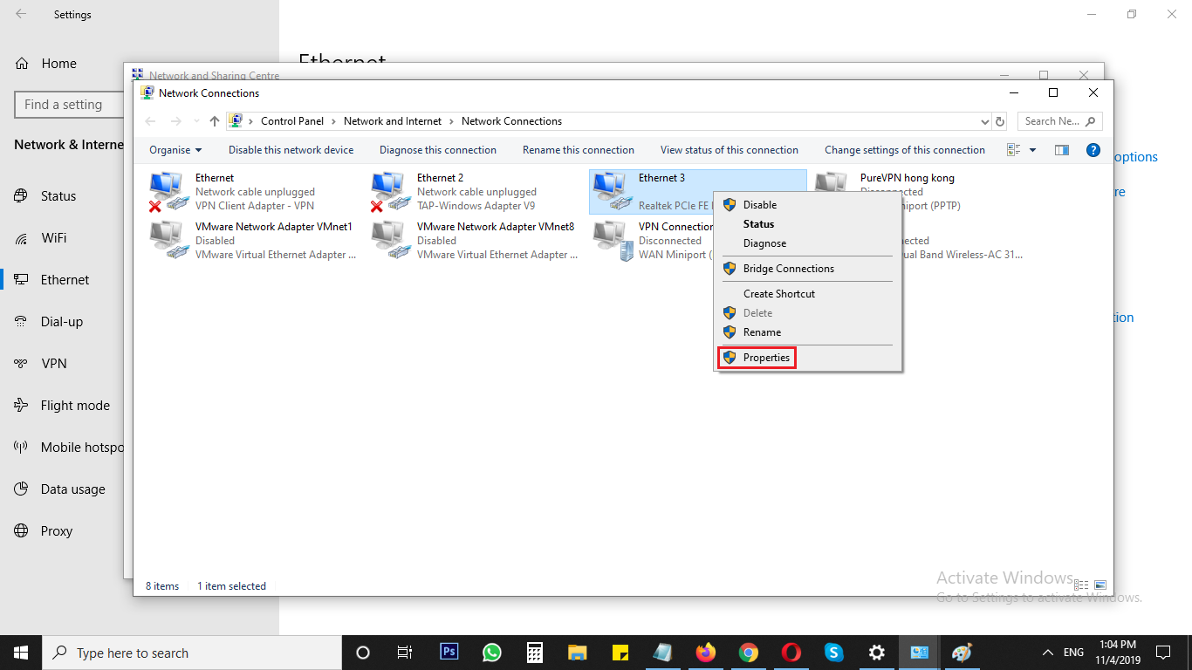Select VMware Network Adapter VMnet8 icon
The image size is (1192, 670).
click(x=391, y=241)
